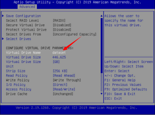Toggle the Write Policy Write Through value

point(67,80)
